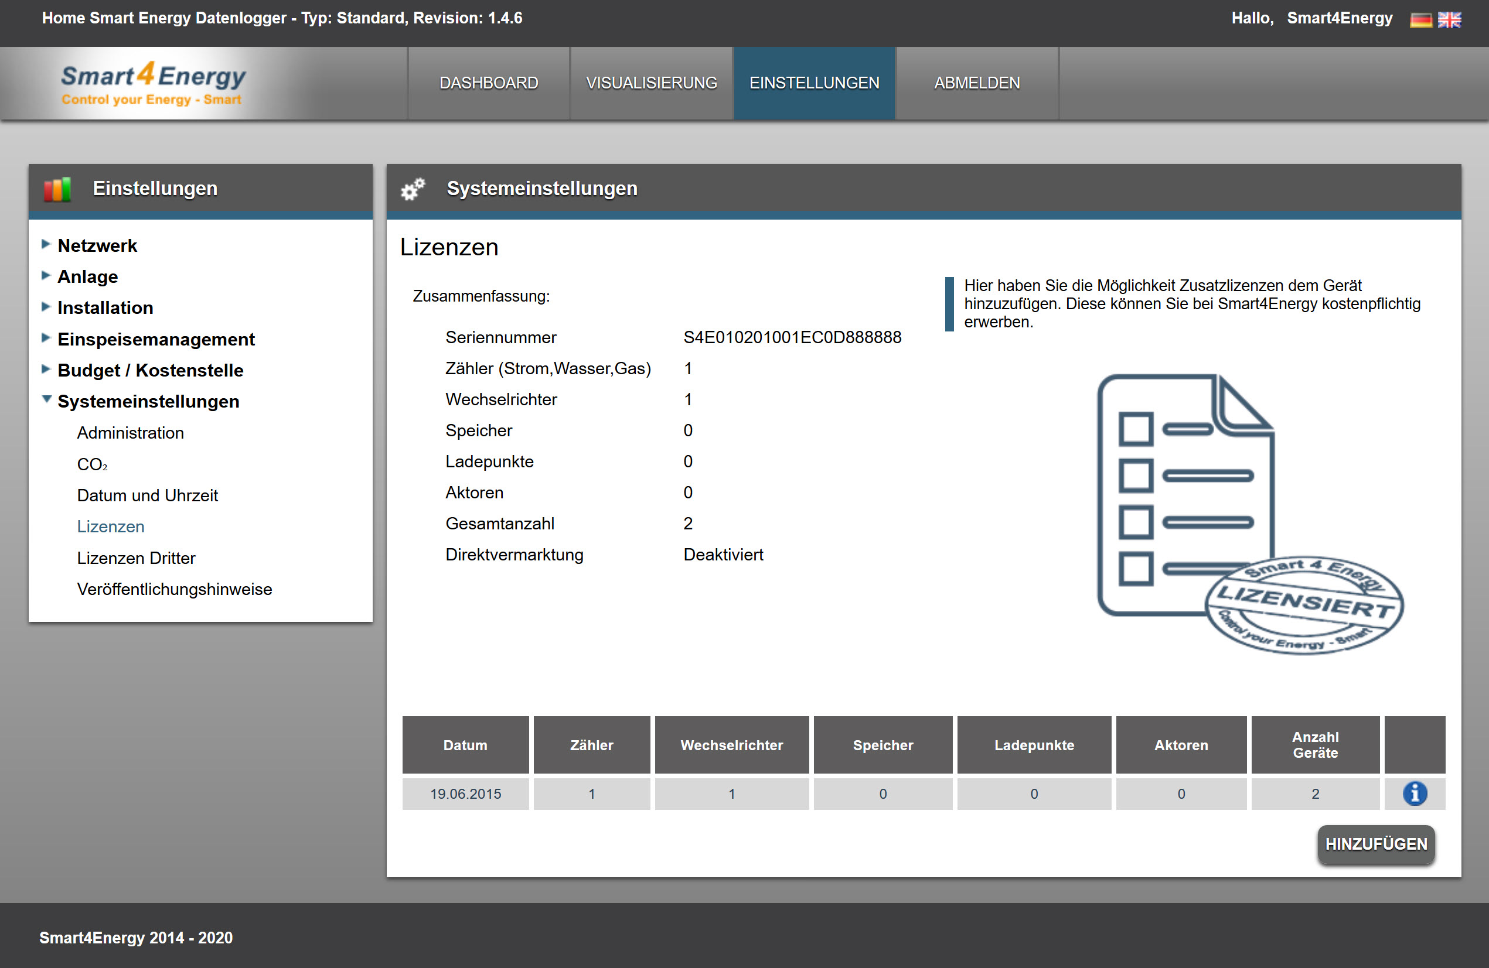Click the Systemeinstellungen sidebar entry
The image size is (1489, 968).
[x=148, y=402]
